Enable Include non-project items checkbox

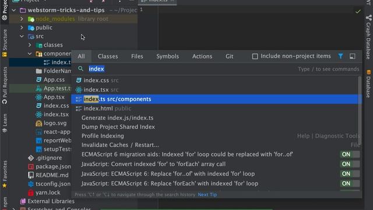pos(255,57)
